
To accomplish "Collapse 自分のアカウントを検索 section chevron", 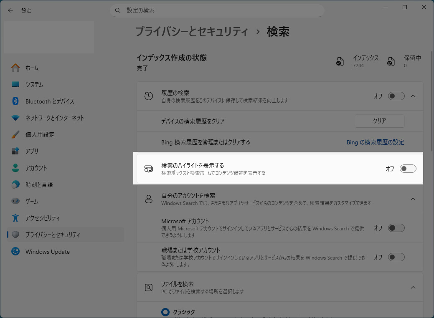I will coord(413,199).
